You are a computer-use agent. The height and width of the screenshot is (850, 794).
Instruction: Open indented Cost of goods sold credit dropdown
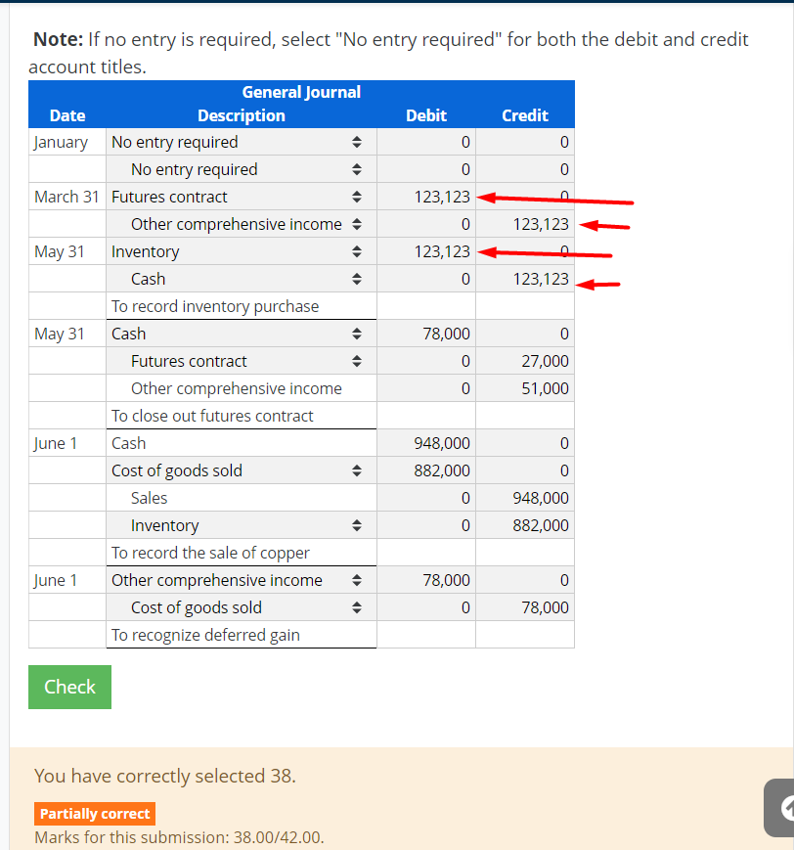pyautogui.click(x=242, y=607)
